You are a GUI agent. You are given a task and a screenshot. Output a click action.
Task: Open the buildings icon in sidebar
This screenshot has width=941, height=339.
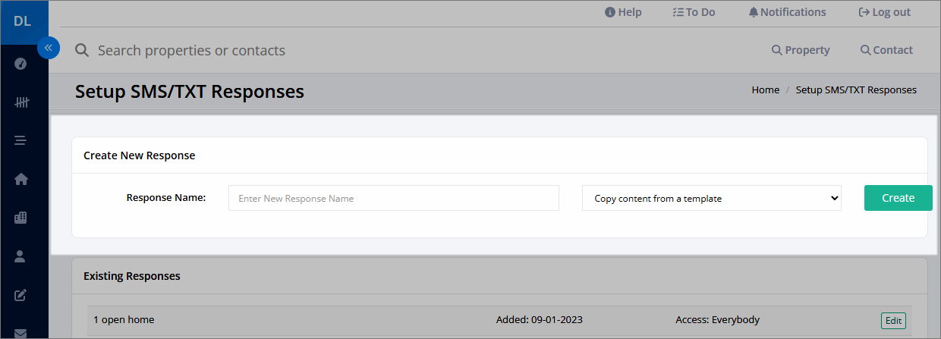[x=21, y=218]
